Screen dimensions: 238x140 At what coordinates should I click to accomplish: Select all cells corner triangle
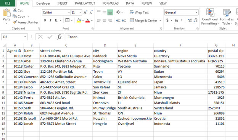pos(4,45)
